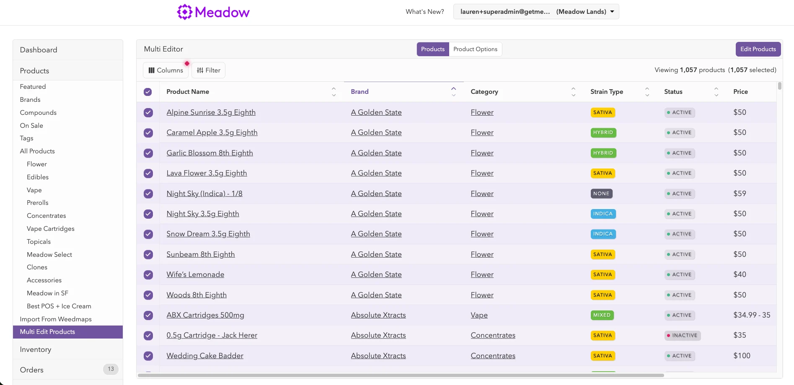This screenshot has width=794, height=385.
Task: Toggle the select-all checkbox in the header
Action: pos(148,92)
